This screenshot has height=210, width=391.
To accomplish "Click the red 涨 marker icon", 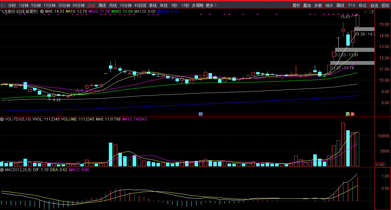I will [352, 114].
